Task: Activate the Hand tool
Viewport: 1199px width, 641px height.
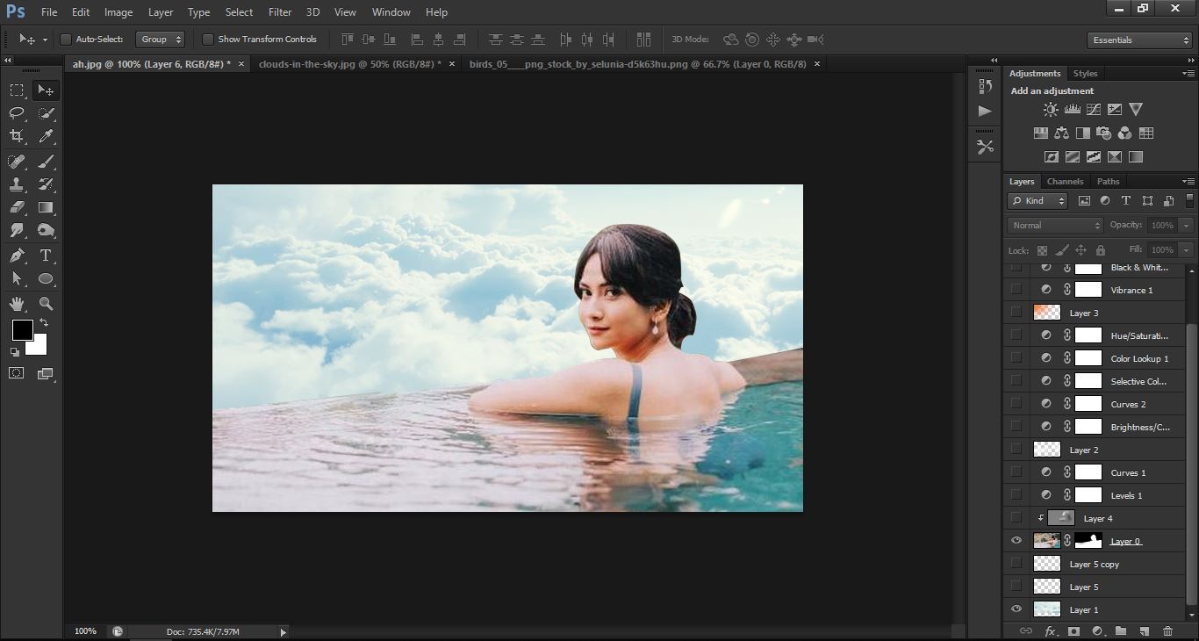Action: [17, 304]
